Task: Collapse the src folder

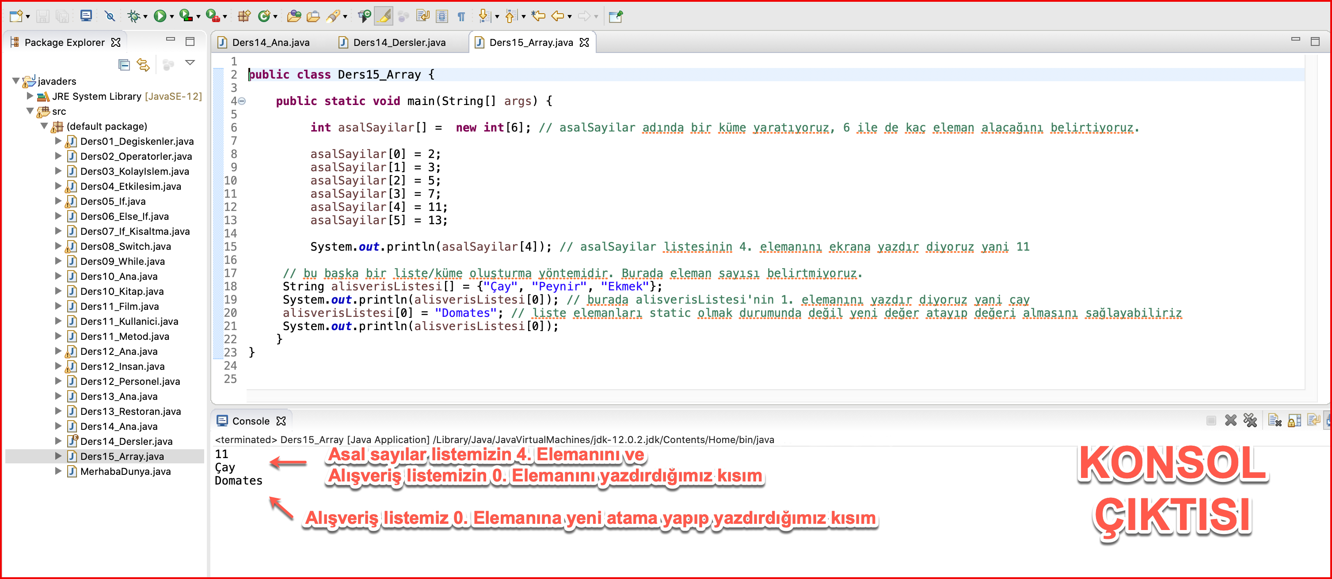Action: (x=30, y=111)
